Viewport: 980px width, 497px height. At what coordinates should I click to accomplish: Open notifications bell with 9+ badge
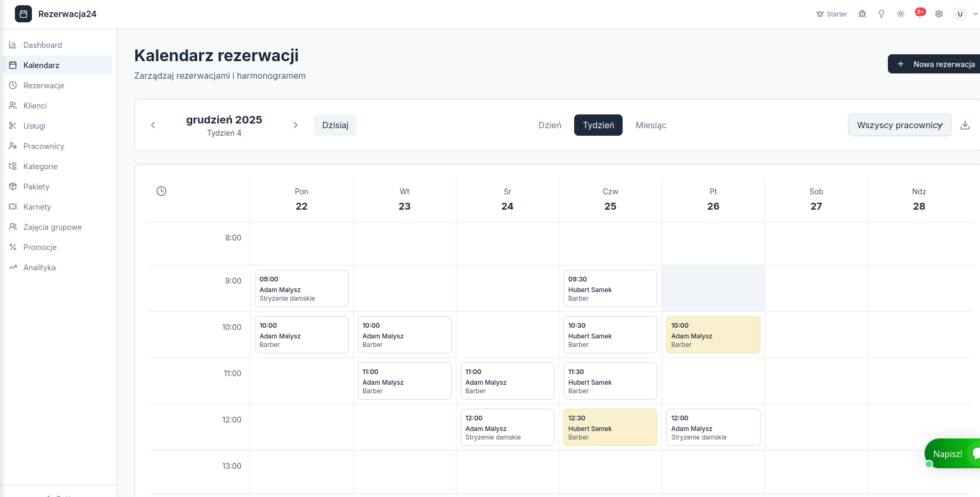tap(919, 14)
